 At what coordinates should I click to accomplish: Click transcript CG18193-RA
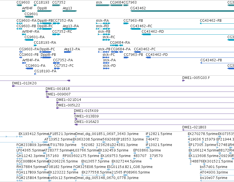click(x=35, y=45)
